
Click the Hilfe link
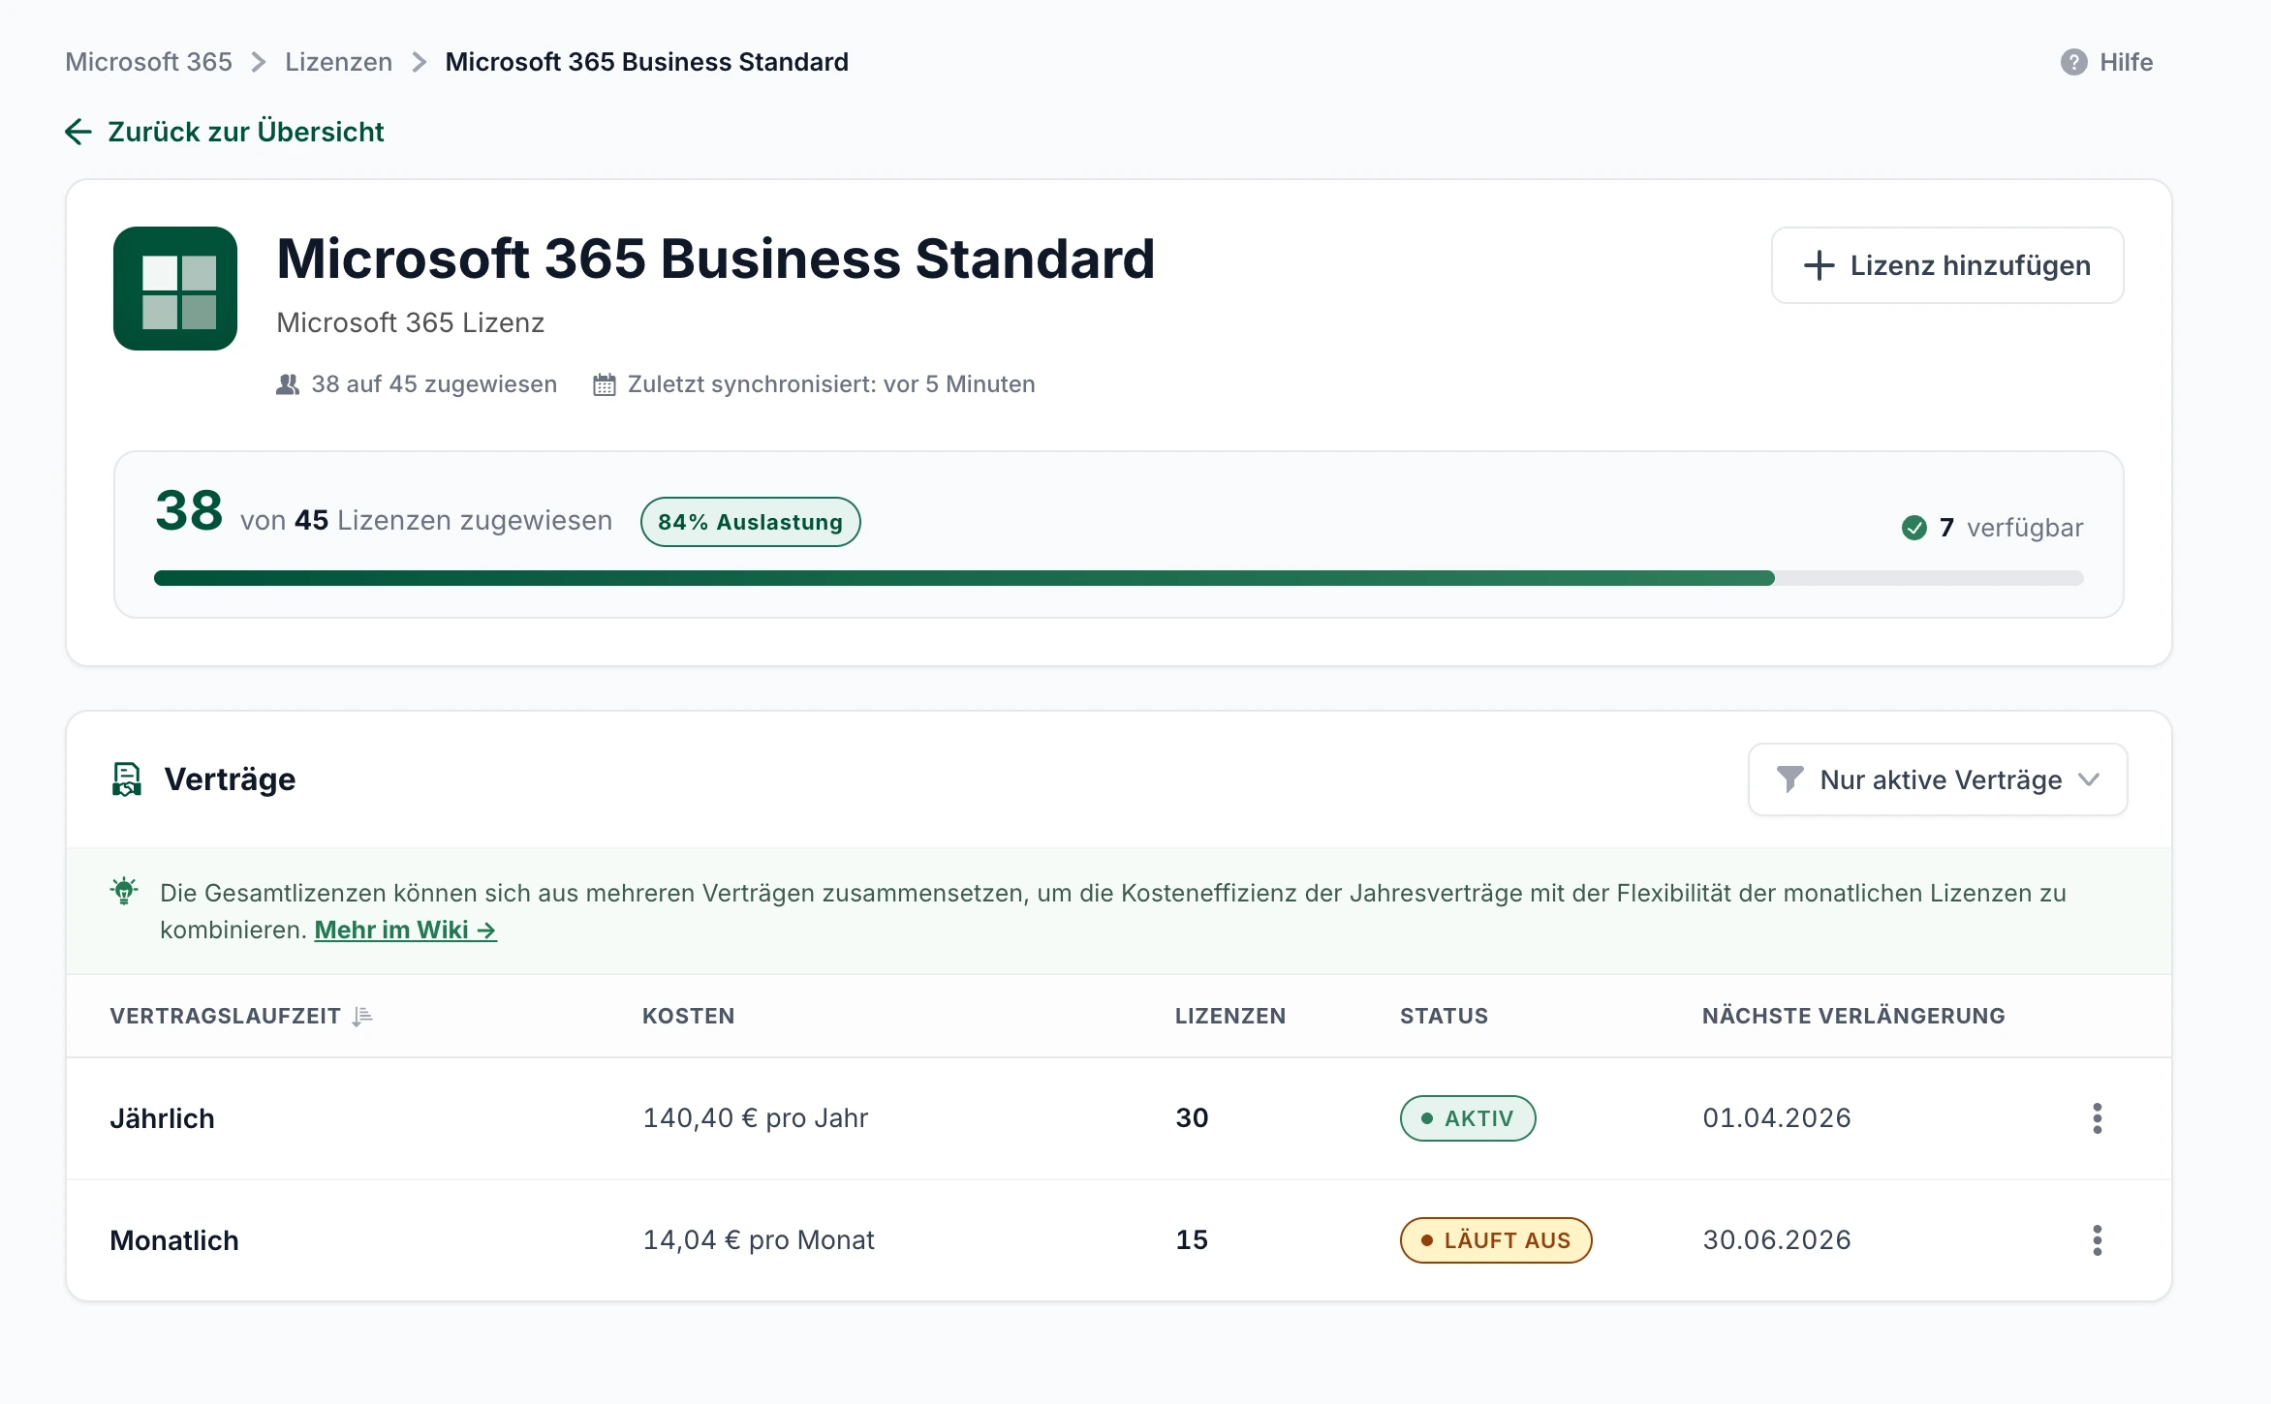(x=2106, y=62)
